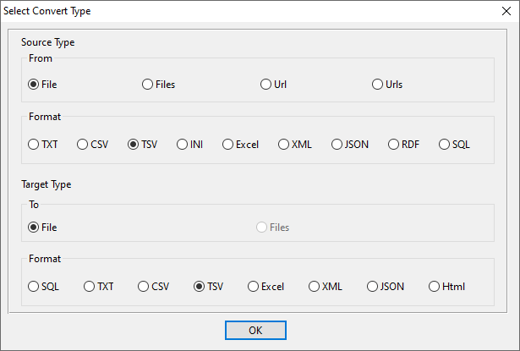Set source format to Excel
The image size is (520, 351).
[228, 145]
